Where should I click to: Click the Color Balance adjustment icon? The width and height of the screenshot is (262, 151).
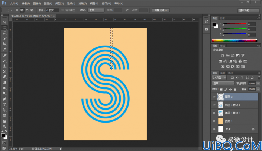(x=225, y=61)
